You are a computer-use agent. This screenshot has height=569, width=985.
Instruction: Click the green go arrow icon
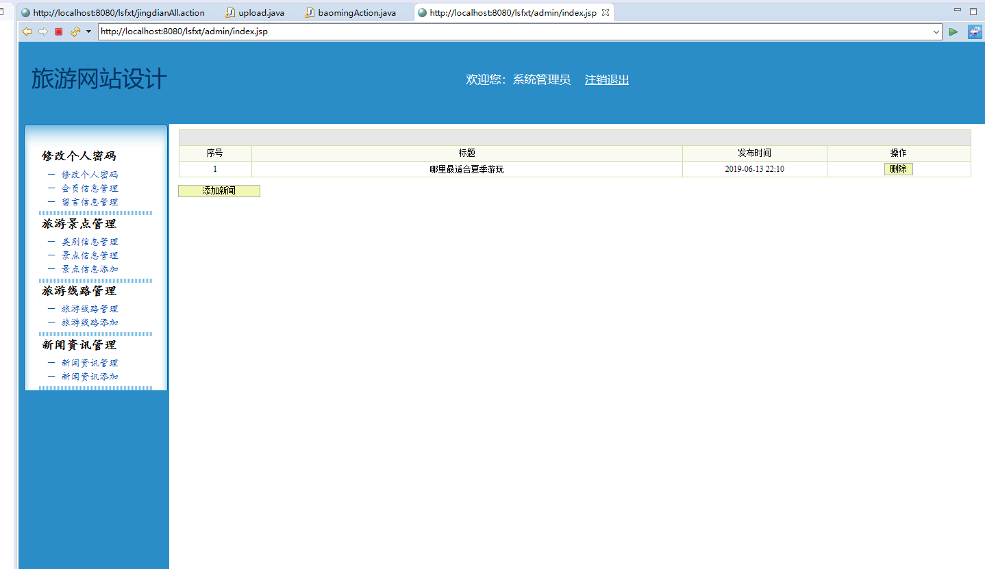(953, 31)
